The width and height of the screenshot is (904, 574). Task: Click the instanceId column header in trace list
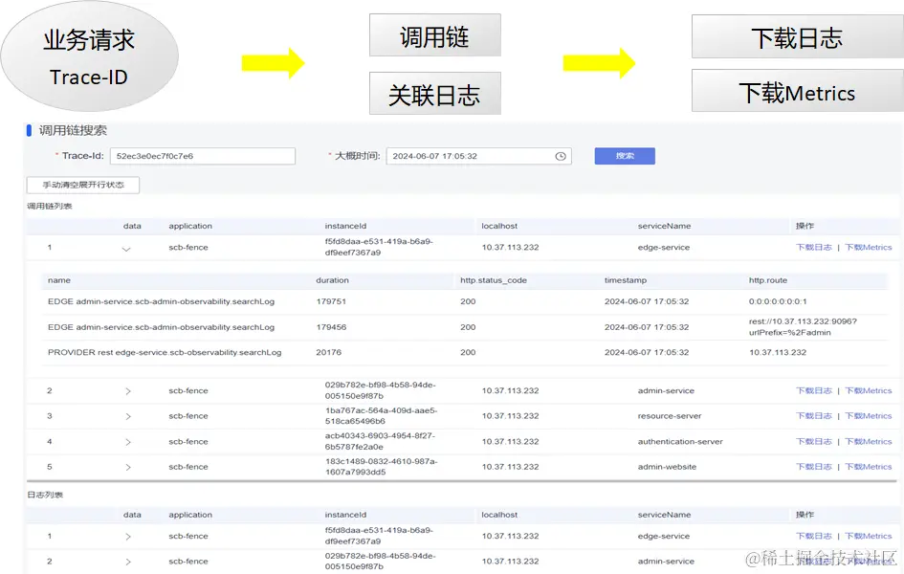[345, 226]
